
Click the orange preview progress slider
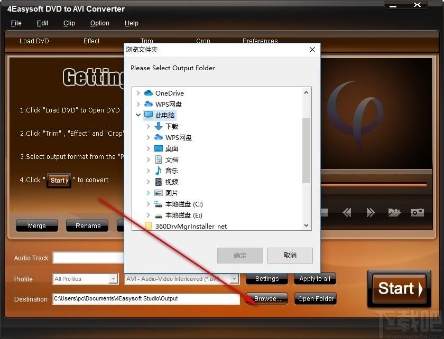[374, 185]
